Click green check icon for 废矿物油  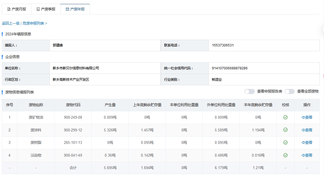tap(285, 117)
